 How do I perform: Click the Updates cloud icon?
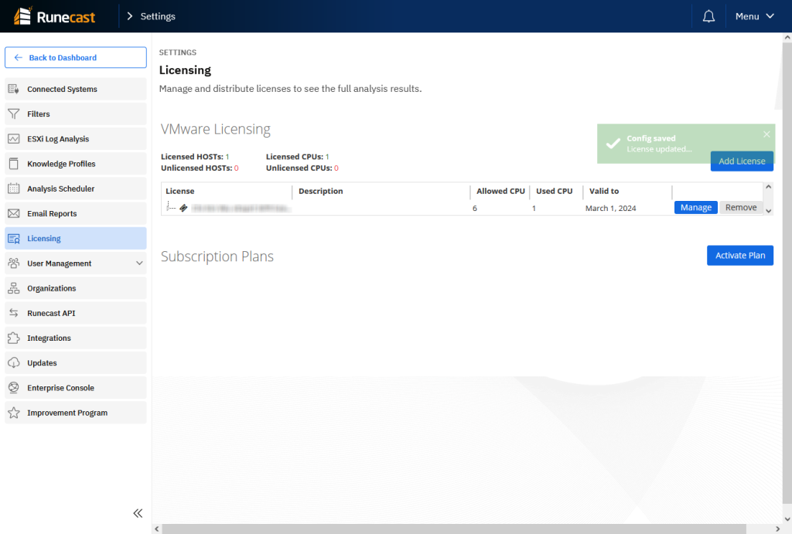14,363
